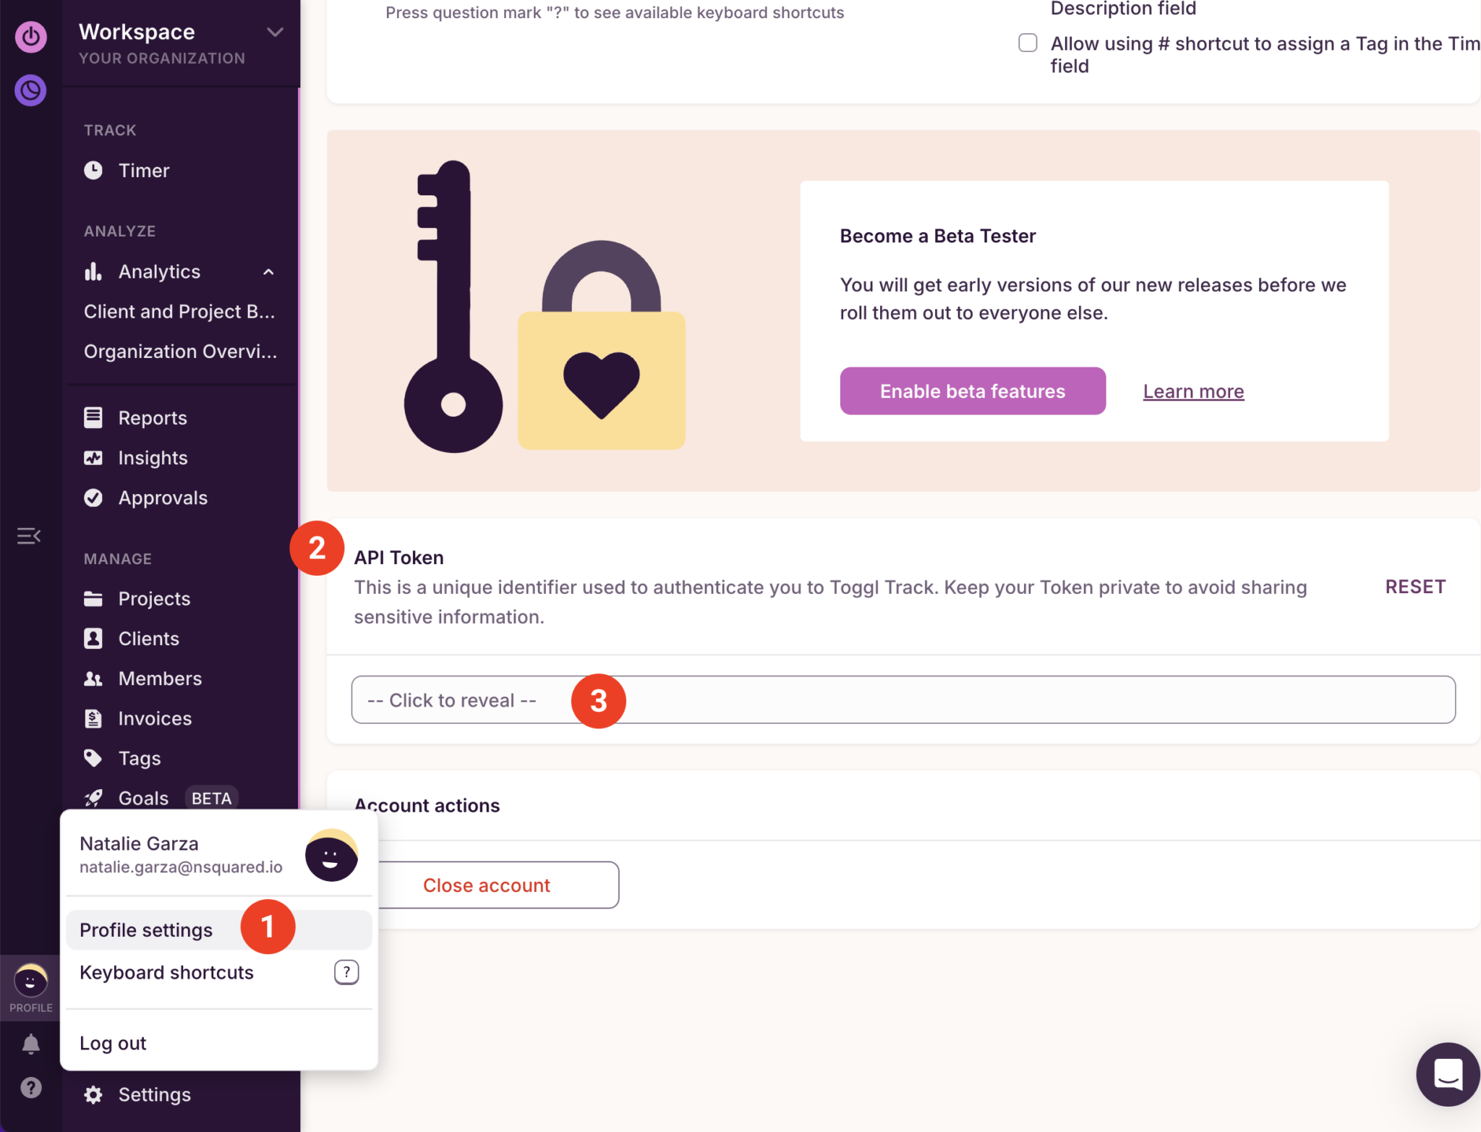Enable the # shortcut Tag assignment checkbox
1481x1132 pixels.
tap(1028, 43)
